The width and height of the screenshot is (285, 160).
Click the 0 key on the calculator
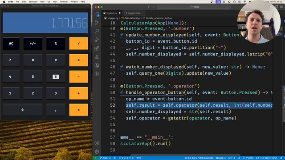[23, 110]
